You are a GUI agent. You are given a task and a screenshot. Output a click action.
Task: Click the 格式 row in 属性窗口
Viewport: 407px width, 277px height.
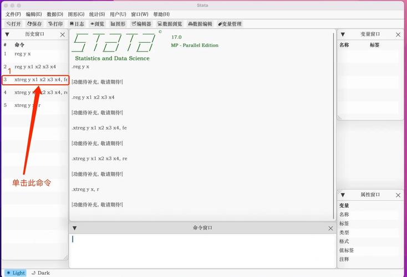[x=369, y=242]
